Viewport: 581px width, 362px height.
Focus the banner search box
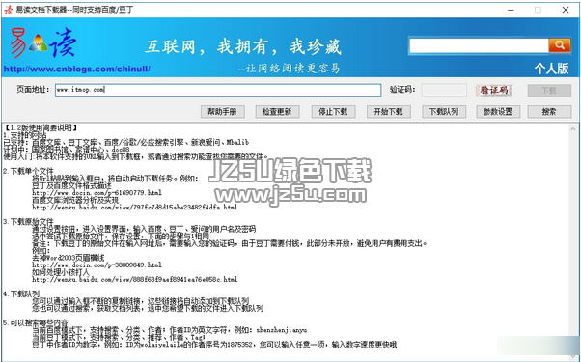point(479,45)
